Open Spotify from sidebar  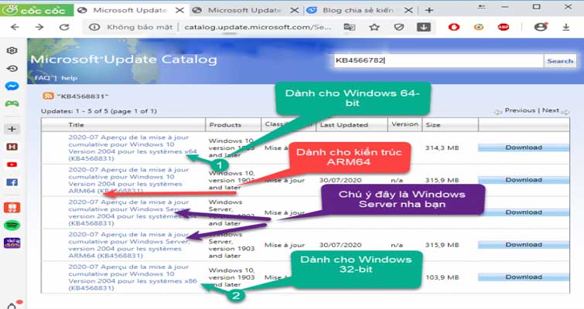(12, 225)
